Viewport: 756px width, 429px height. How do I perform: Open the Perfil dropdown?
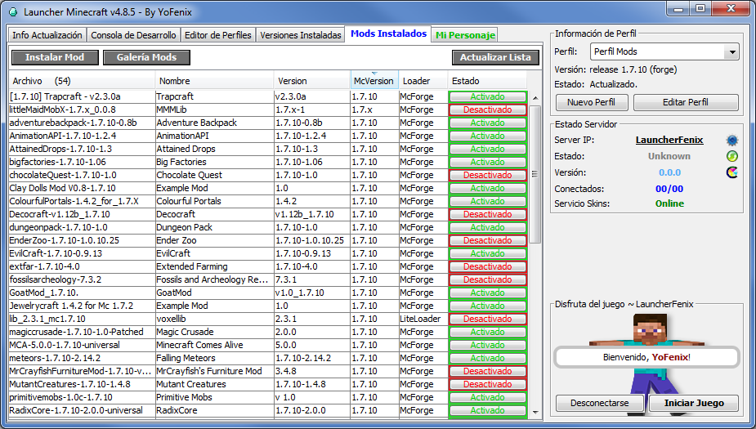click(x=732, y=51)
